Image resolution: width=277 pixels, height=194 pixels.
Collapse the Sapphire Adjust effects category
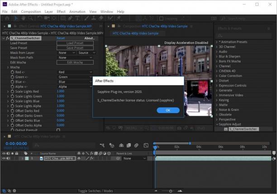click(217, 124)
